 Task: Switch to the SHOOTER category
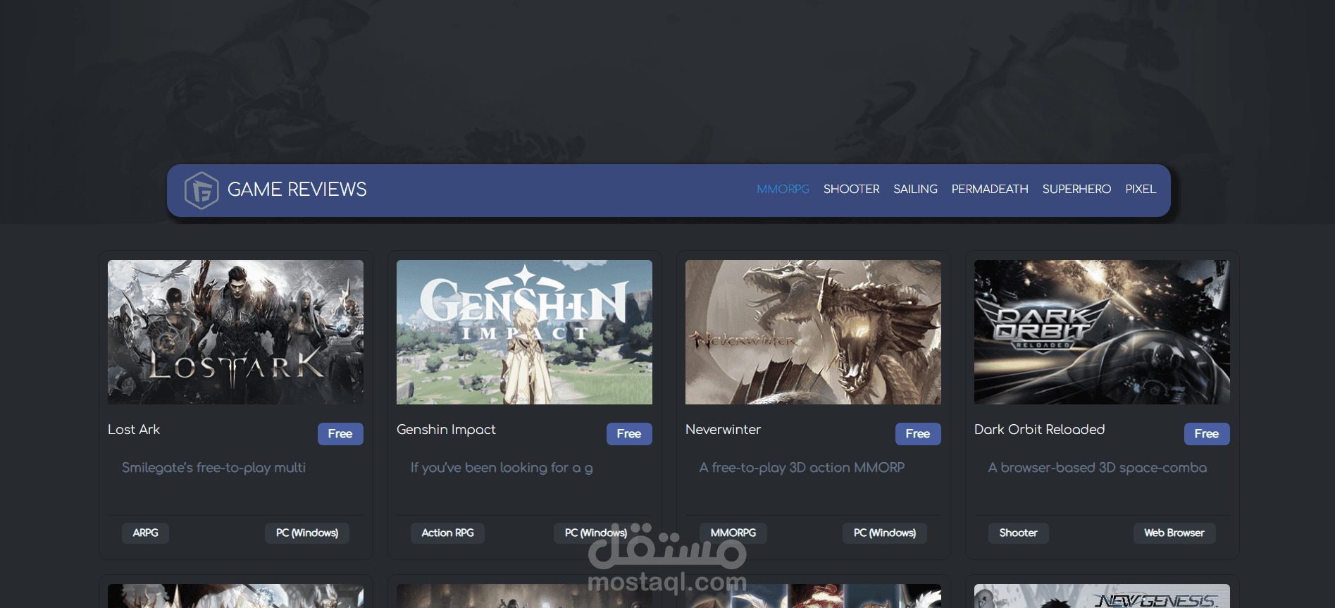[x=851, y=189]
